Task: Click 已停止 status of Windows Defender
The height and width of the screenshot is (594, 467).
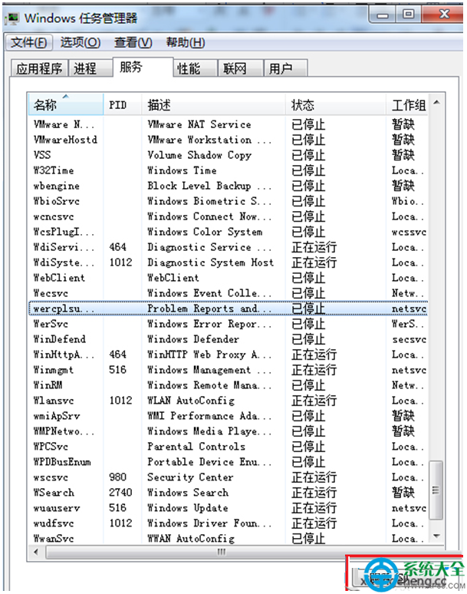Action: click(x=308, y=339)
